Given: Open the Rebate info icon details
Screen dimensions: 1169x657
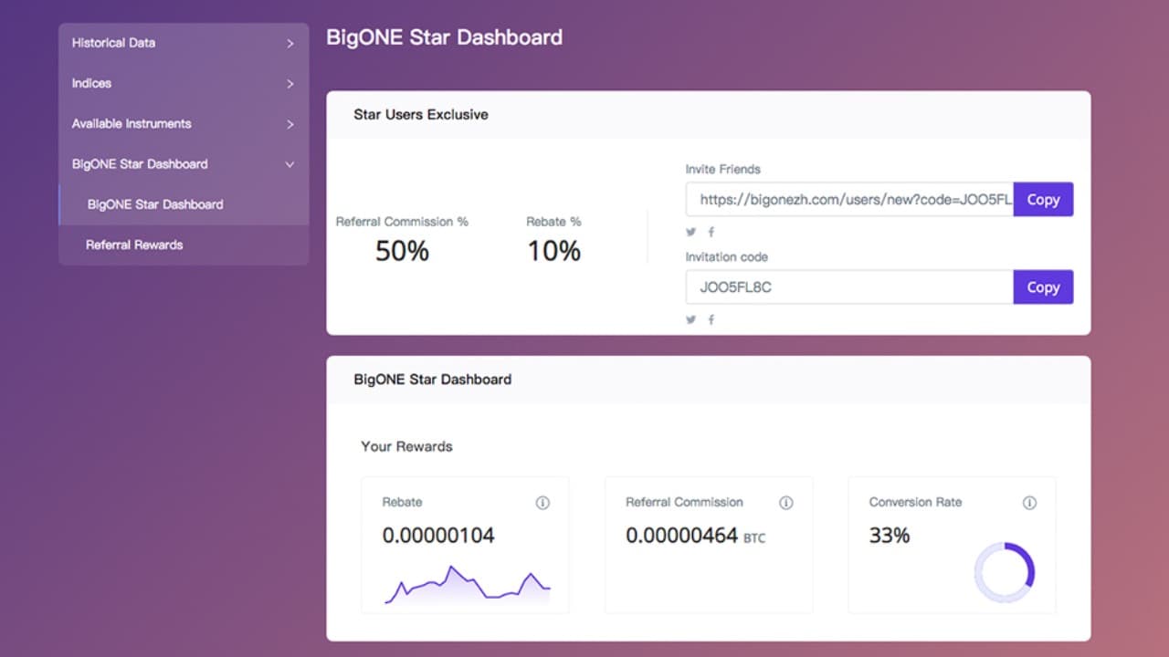Looking at the screenshot, I should click(x=542, y=503).
